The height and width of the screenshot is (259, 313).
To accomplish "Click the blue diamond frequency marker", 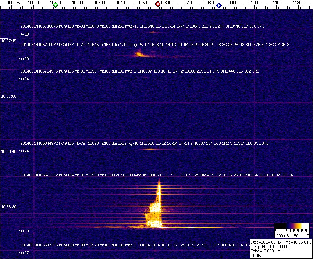I will [x=219, y=5].
